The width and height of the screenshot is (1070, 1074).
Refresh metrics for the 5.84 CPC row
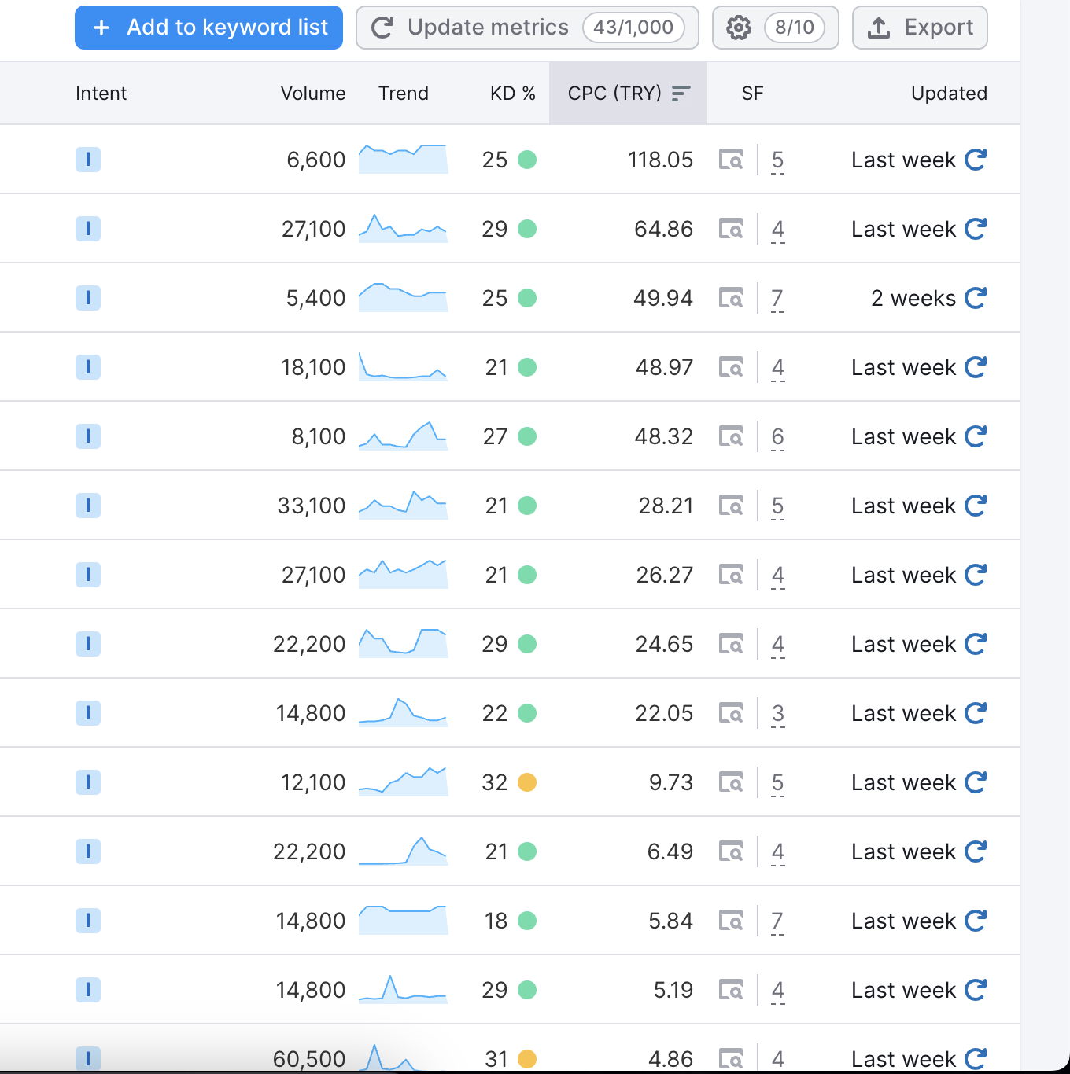[976, 921]
